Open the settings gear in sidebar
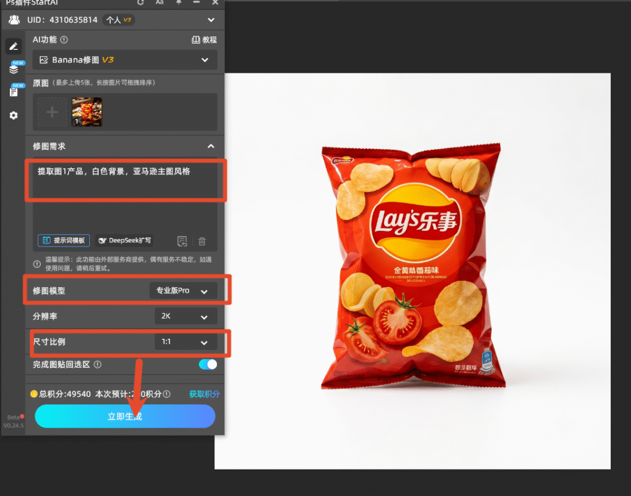Viewport: 631px width, 496px height. point(14,115)
